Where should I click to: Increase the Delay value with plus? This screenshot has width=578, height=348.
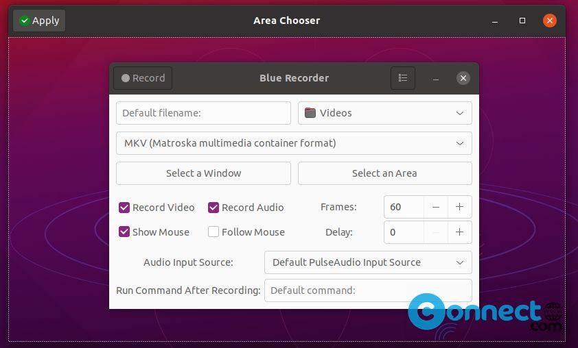tap(460, 232)
